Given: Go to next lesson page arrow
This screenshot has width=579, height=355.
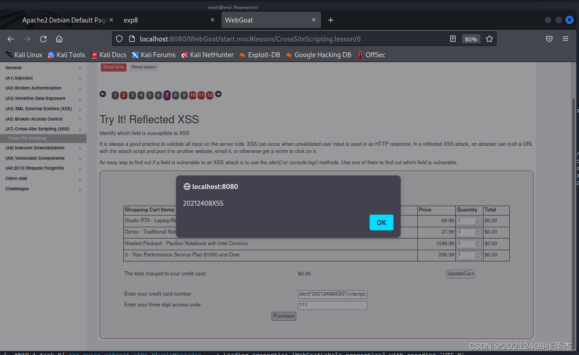Looking at the screenshot, I should [218, 94].
